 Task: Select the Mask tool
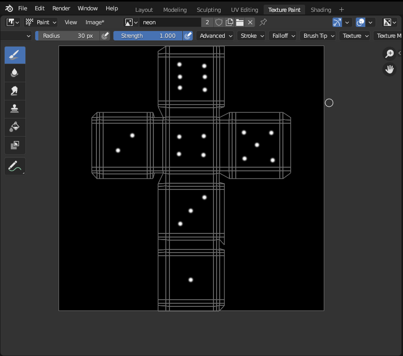click(x=15, y=145)
